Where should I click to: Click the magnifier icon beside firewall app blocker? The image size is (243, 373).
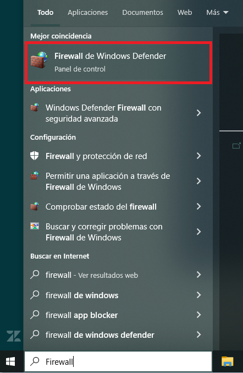click(35, 315)
